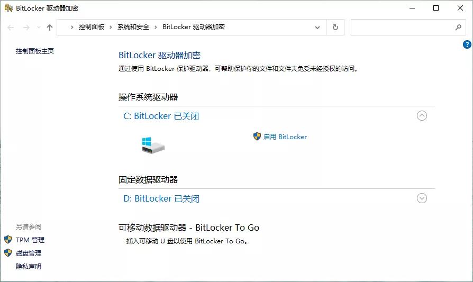Screen dimensions: 473x282
Task: Open 磁盘管理 link
Action: (x=29, y=253)
